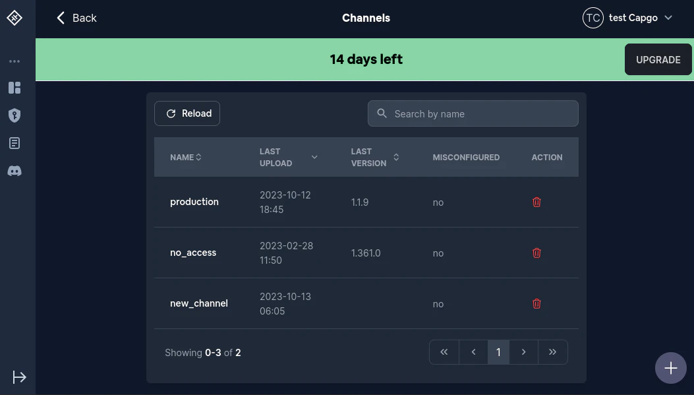Screen dimensions: 694x395
Task: Open the production channel row
Action: (x=194, y=202)
